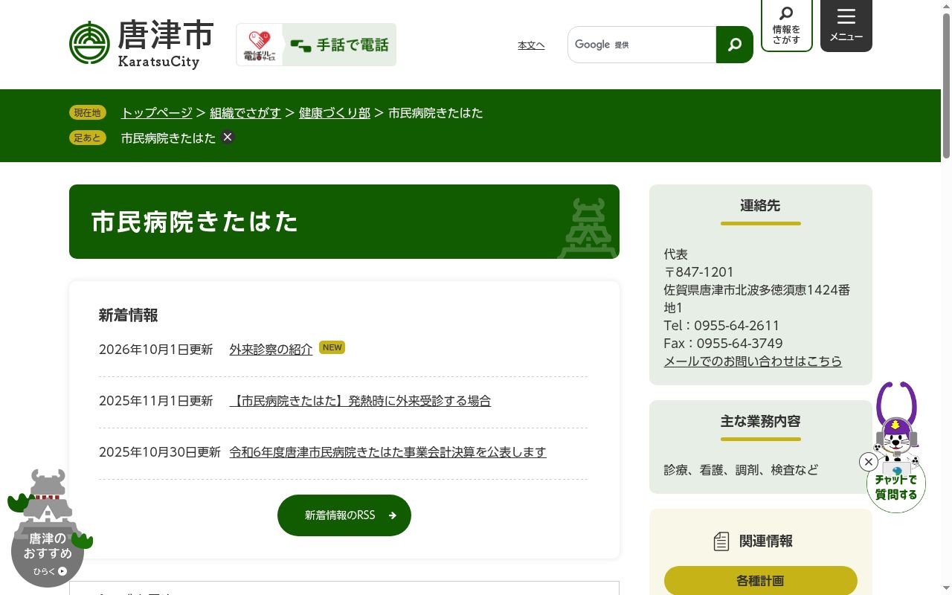Click the 〒847-1201 postal code text
The image size is (952, 595).
point(699,272)
